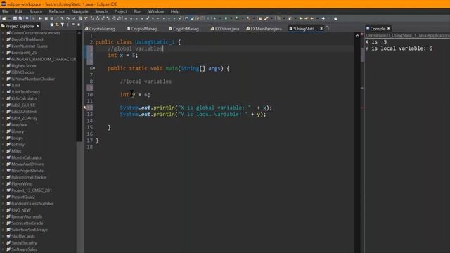Open the Navigate menu
450x253 pixels.
[79, 11]
